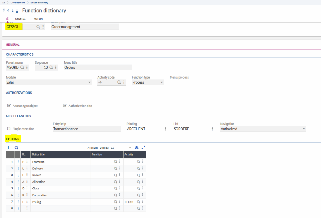Screen dimensions: 321x218
Task: Open the three-dot menu beside the Printing field
Action: [x=165, y=128]
